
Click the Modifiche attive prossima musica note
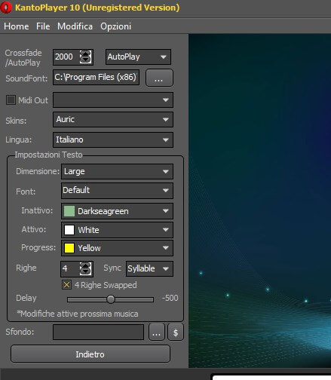[78, 314]
